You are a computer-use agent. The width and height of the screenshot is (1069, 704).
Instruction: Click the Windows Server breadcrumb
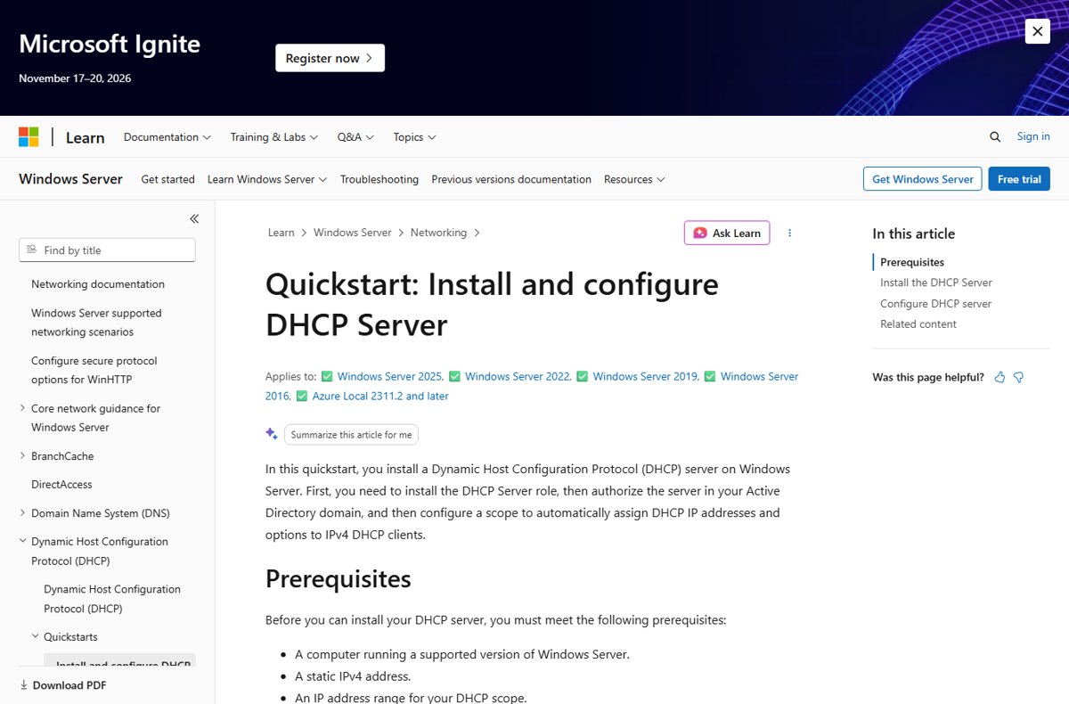tap(352, 233)
